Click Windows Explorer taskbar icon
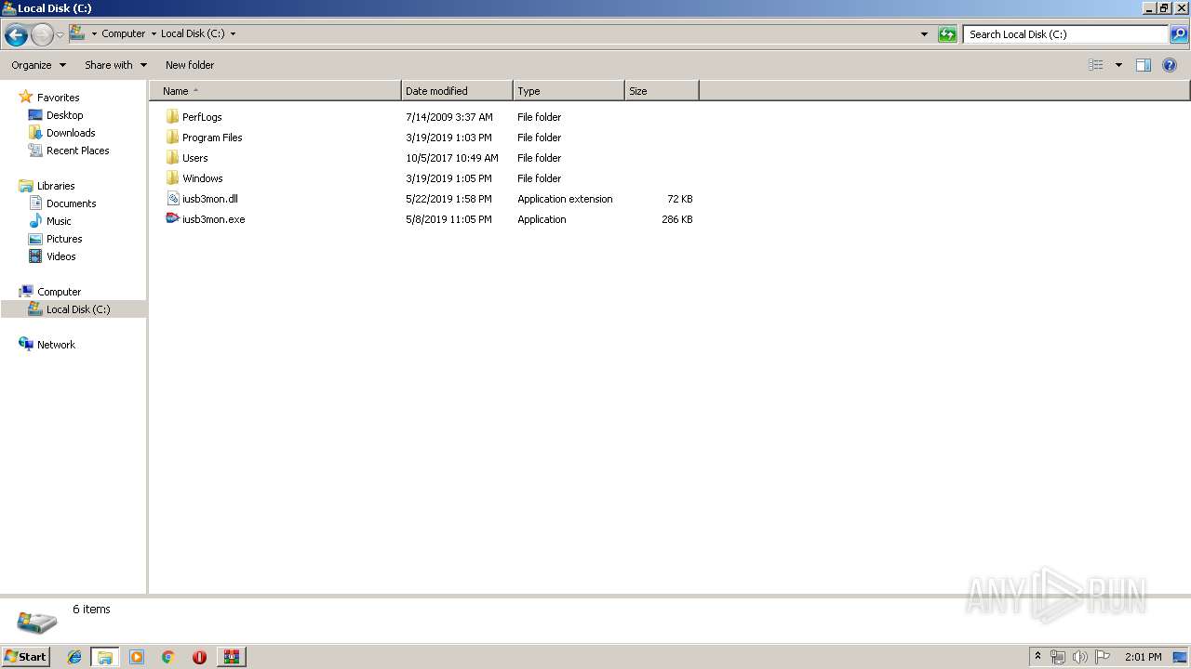This screenshot has height=669, width=1191. (105, 657)
